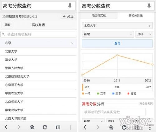This screenshot has height=132, width=156.
Task: Open the 福建 province dropdown
Action: 108,34
